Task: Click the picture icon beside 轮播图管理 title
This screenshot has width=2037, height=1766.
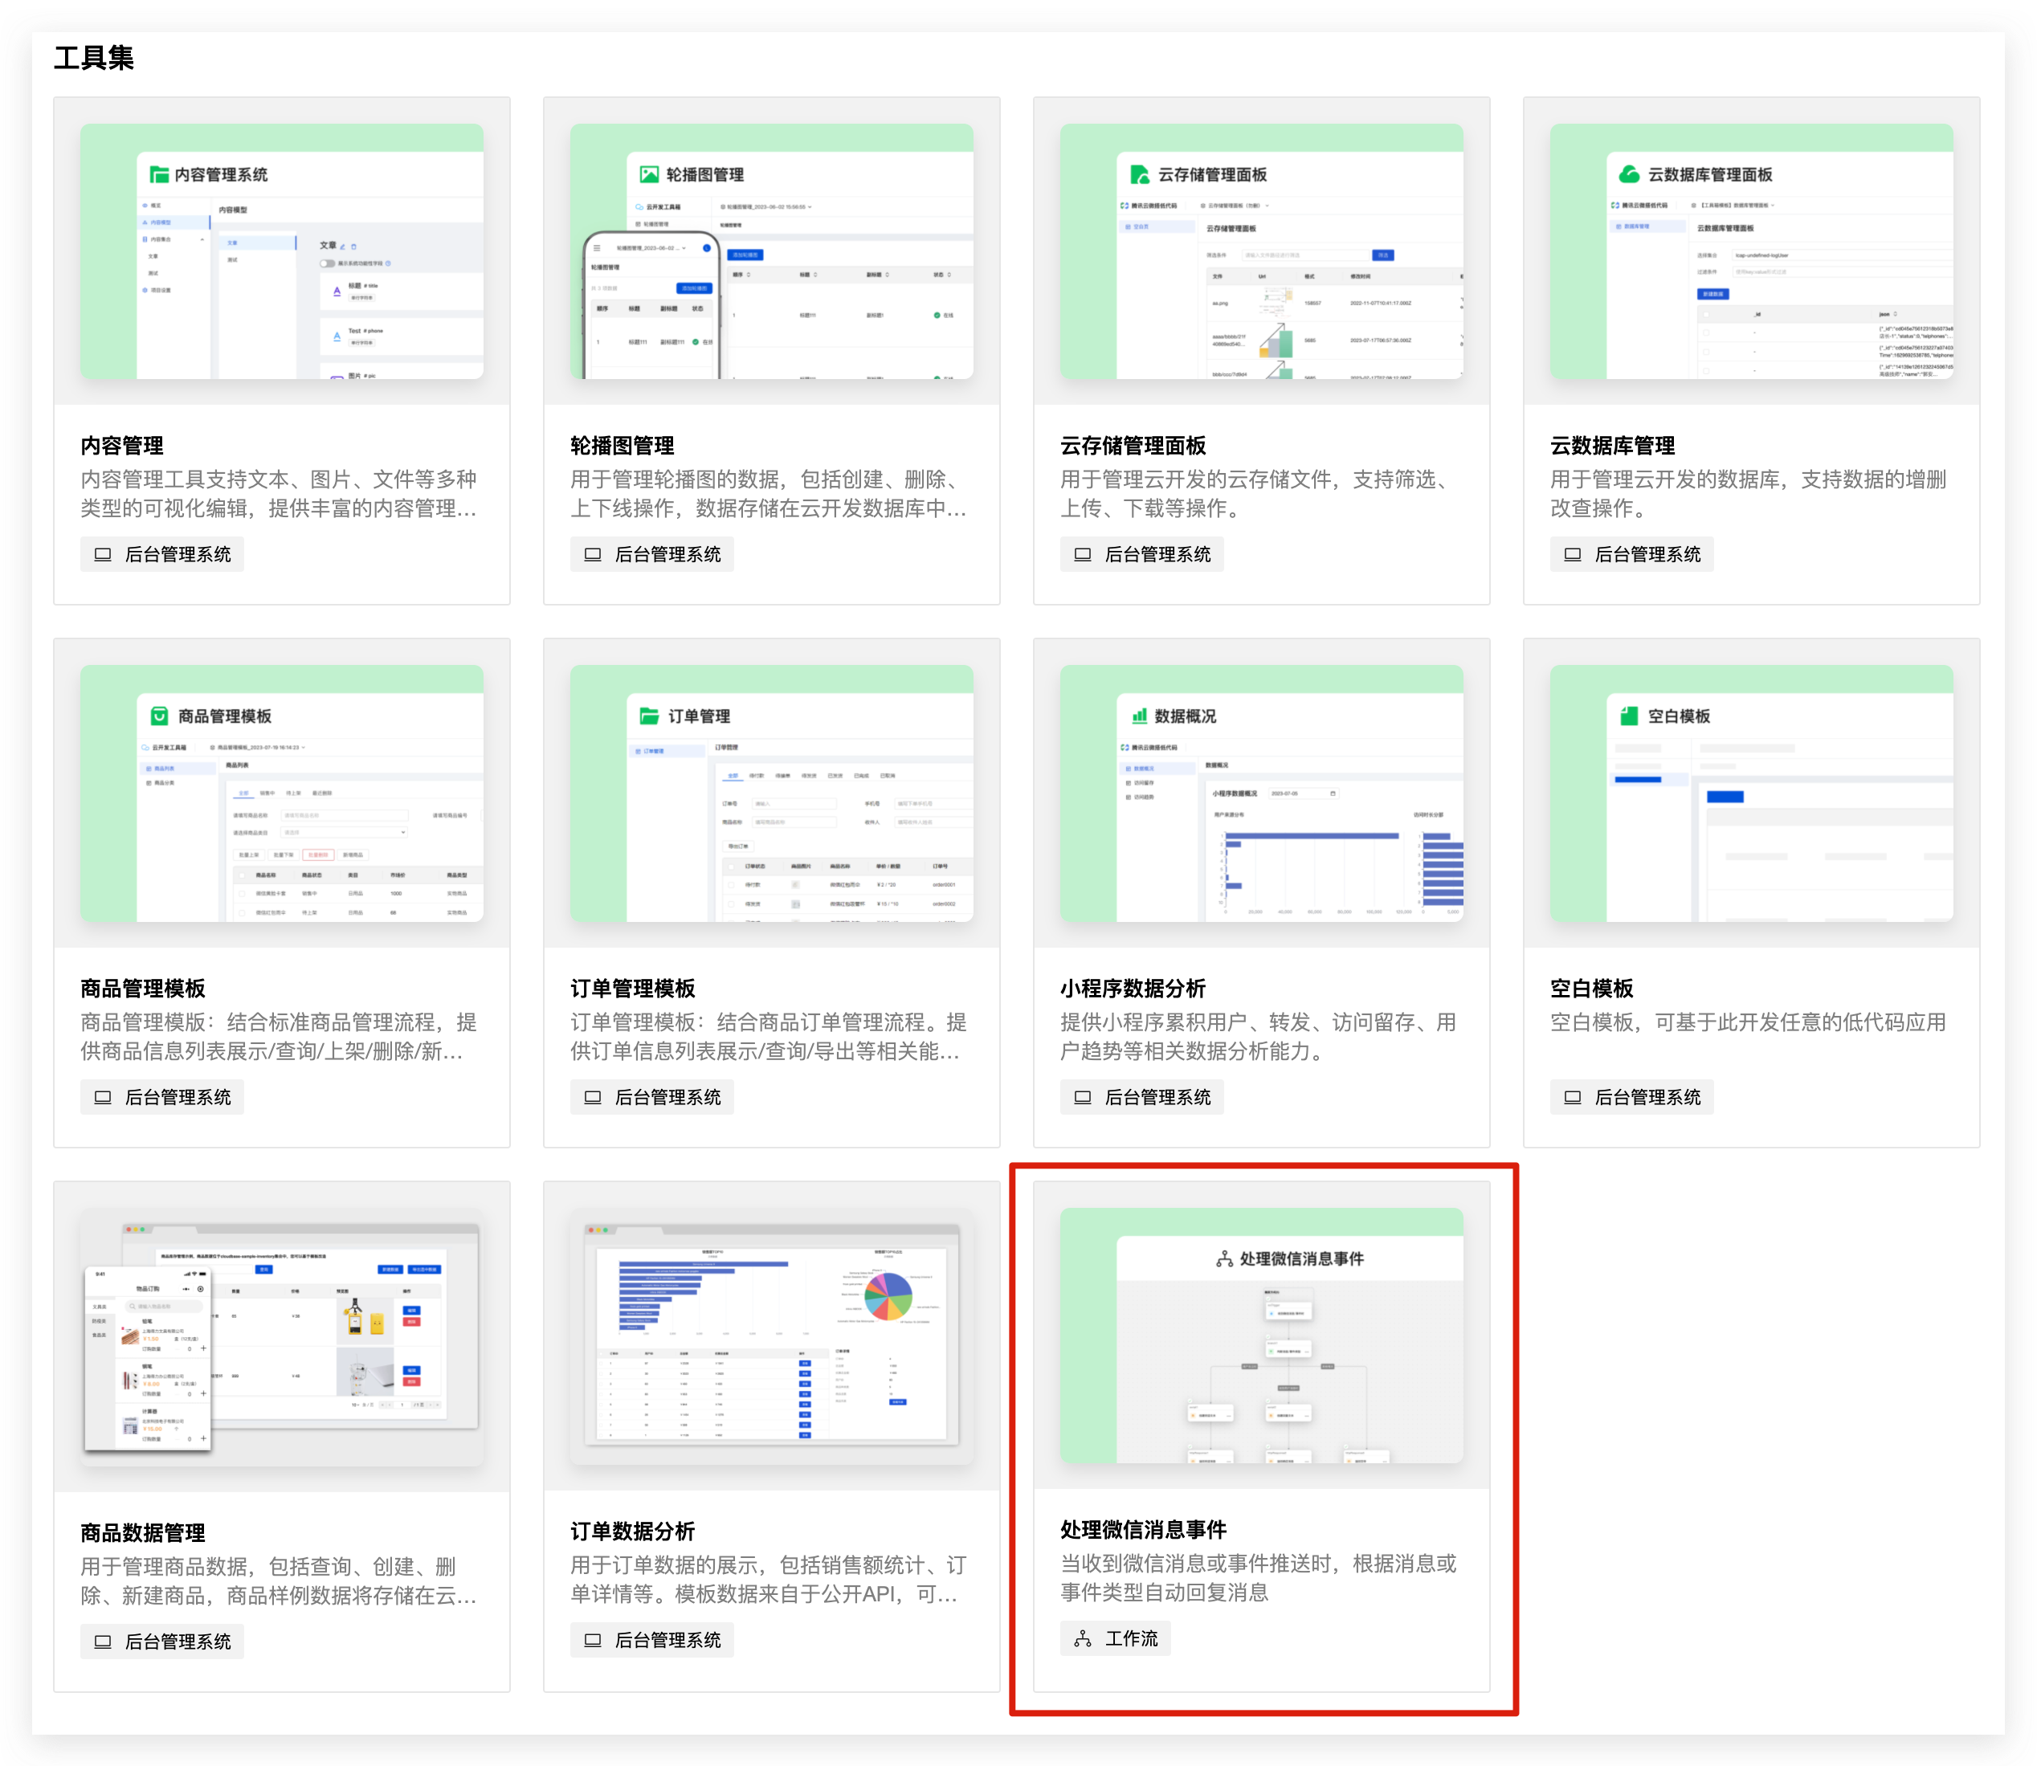Action: click(x=650, y=174)
